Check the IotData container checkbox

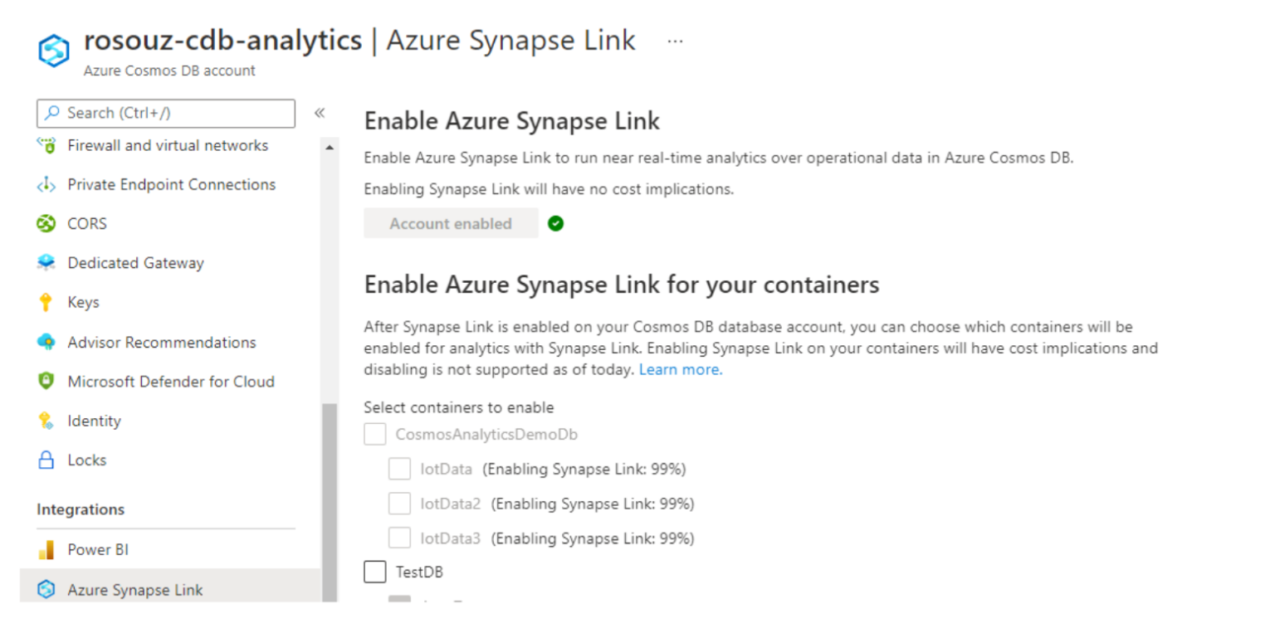coord(401,469)
